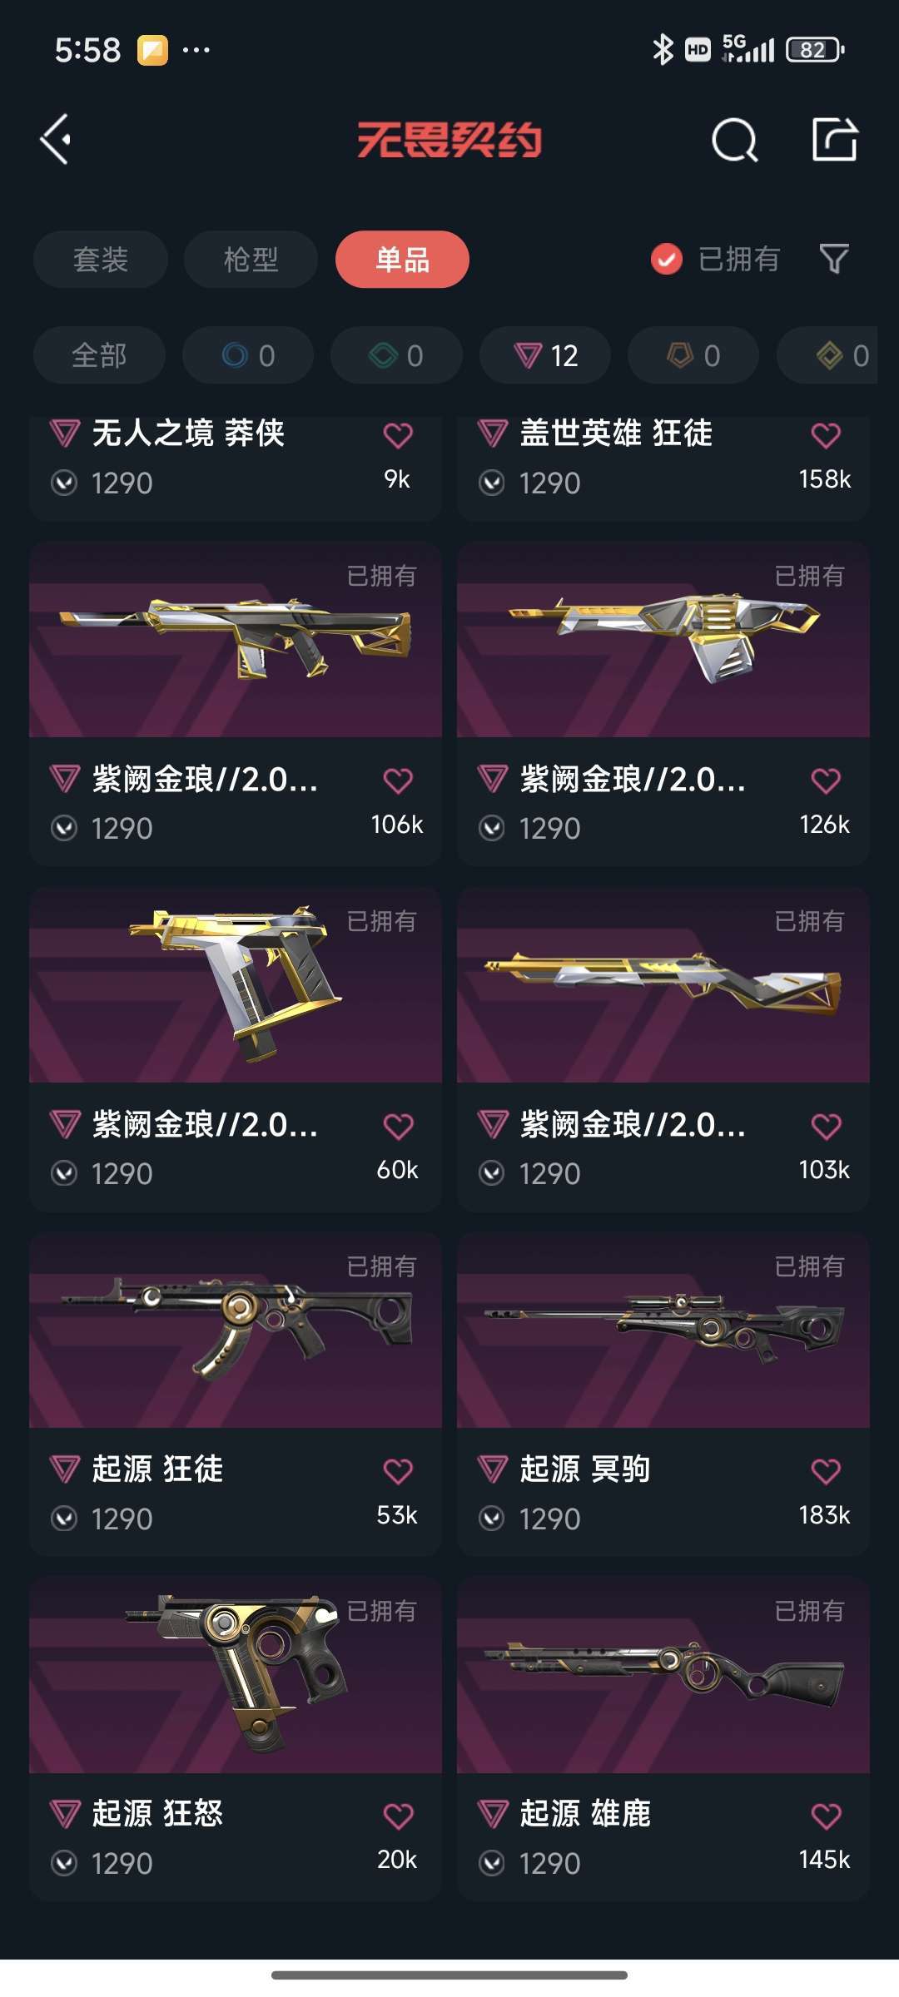Select the blue circle tier filter
Screen dimensions: 899x1997
(x=248, y=355)
